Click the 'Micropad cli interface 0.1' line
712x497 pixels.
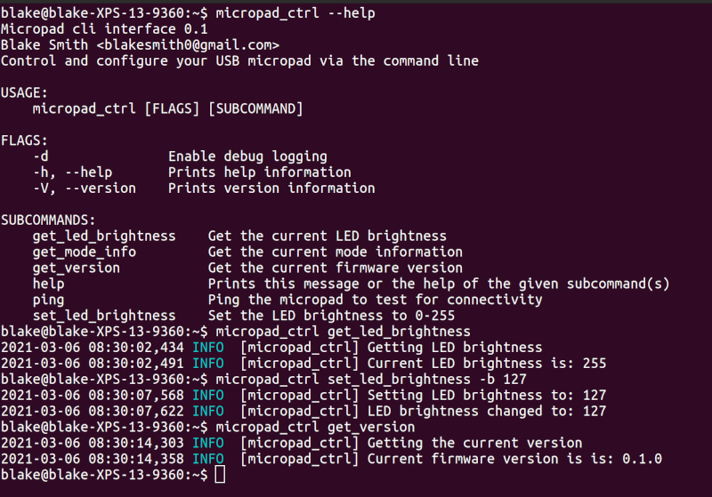coord(104,29)
